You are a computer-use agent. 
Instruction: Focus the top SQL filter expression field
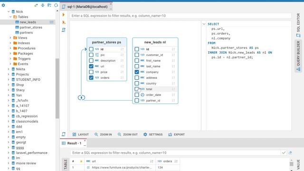tap(180, 16)
